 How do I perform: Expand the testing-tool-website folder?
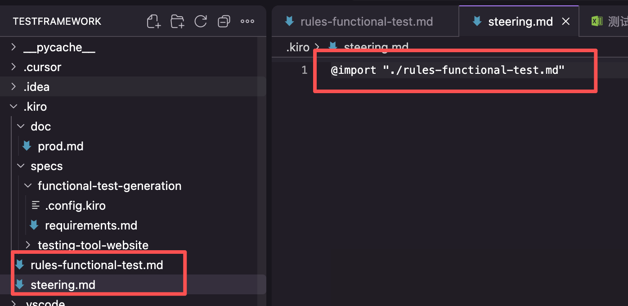pos(28,245)
